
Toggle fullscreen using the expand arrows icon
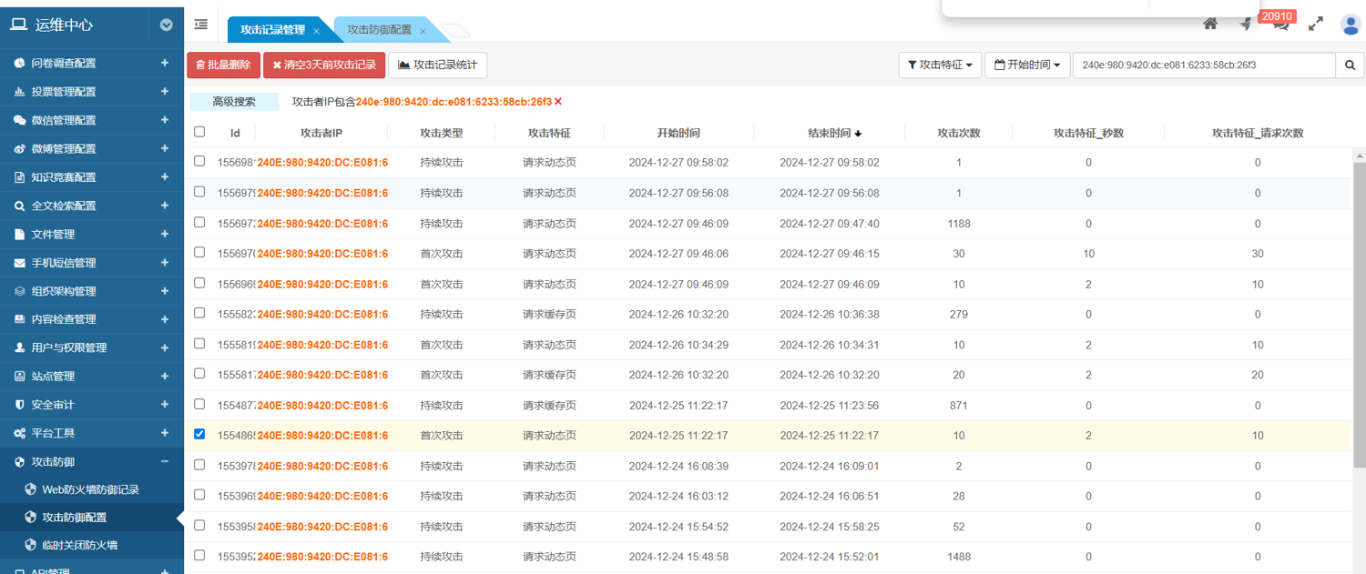(x=1315, y=25)
